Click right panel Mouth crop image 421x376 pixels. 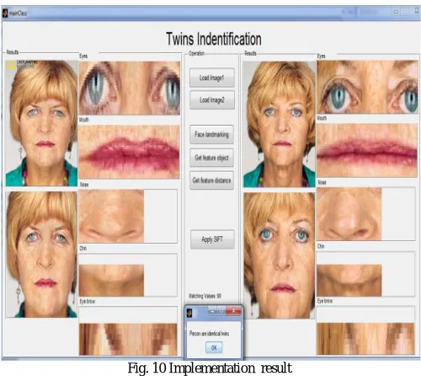tap(367, 150)
